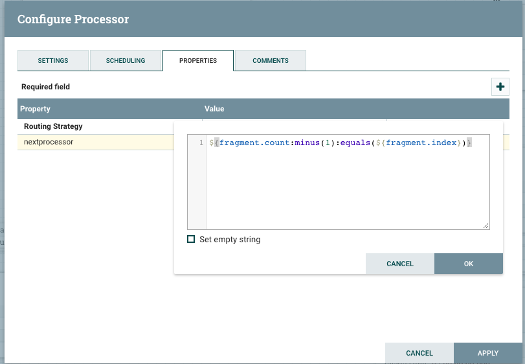The height and width of the screenshot is (364, 525).
Task: Open the Scheduling tab
Action: [126, 60]
